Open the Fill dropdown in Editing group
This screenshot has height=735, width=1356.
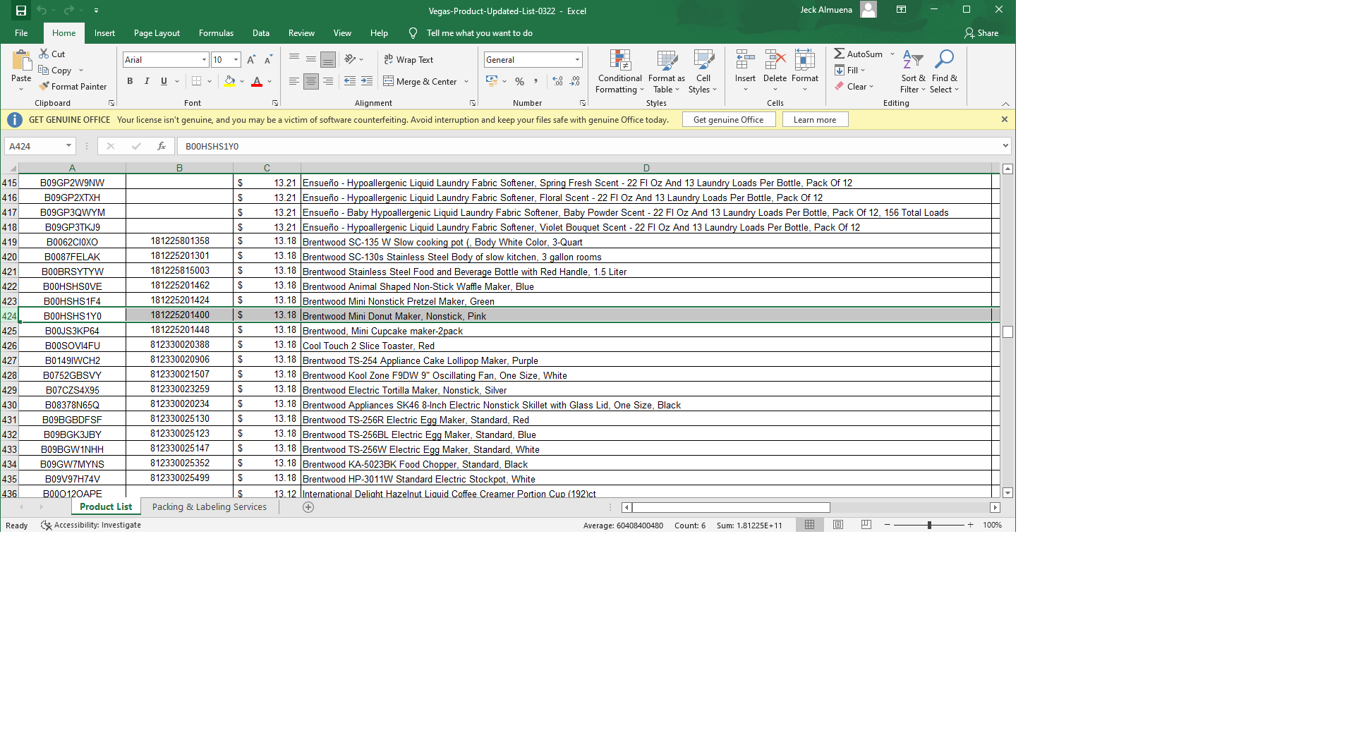[x=850, y=70]
